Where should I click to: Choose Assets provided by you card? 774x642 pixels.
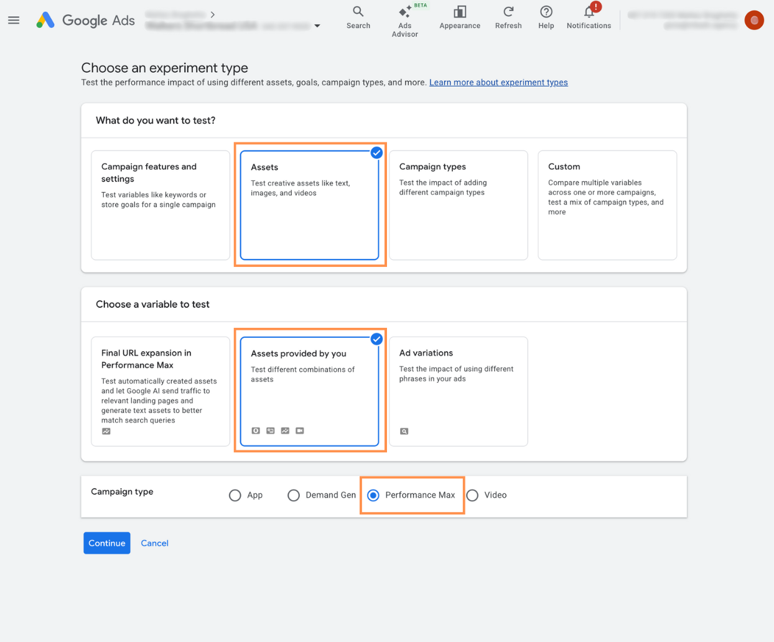(x=310, y=391)
